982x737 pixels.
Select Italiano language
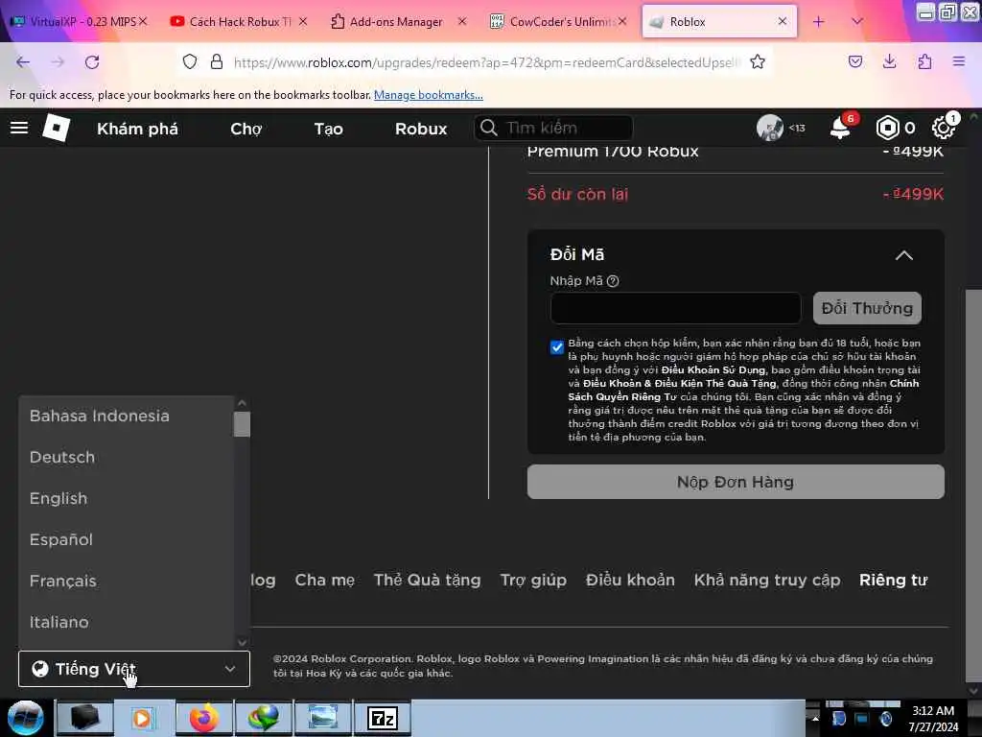(58, 622)
